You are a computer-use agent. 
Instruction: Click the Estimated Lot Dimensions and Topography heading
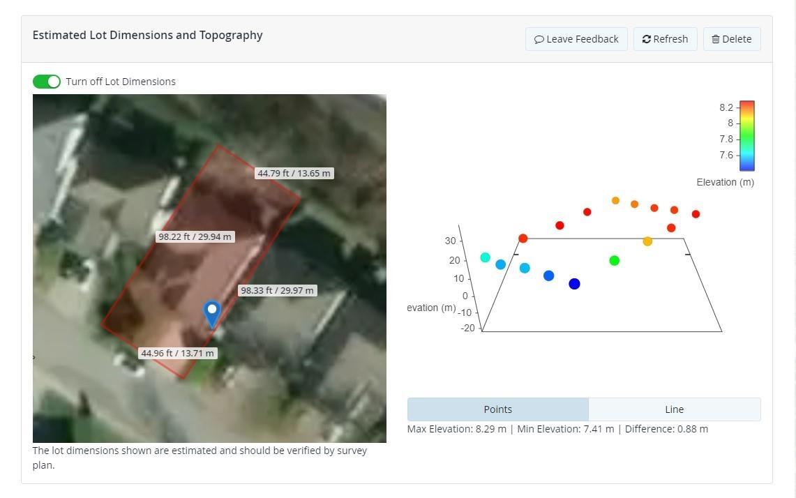click(147, 35)
